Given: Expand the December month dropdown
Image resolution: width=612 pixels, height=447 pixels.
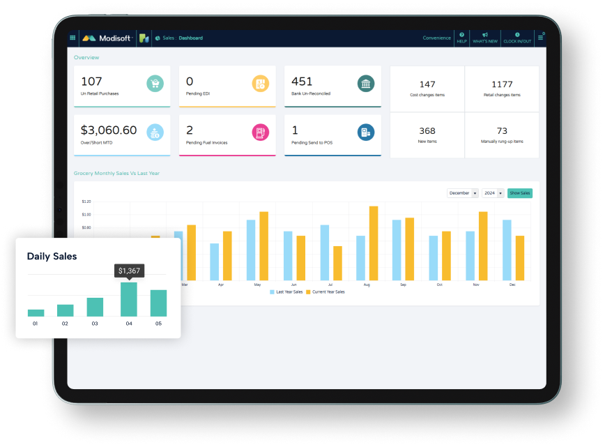Looking at the screenshot, I should point(463,193).
